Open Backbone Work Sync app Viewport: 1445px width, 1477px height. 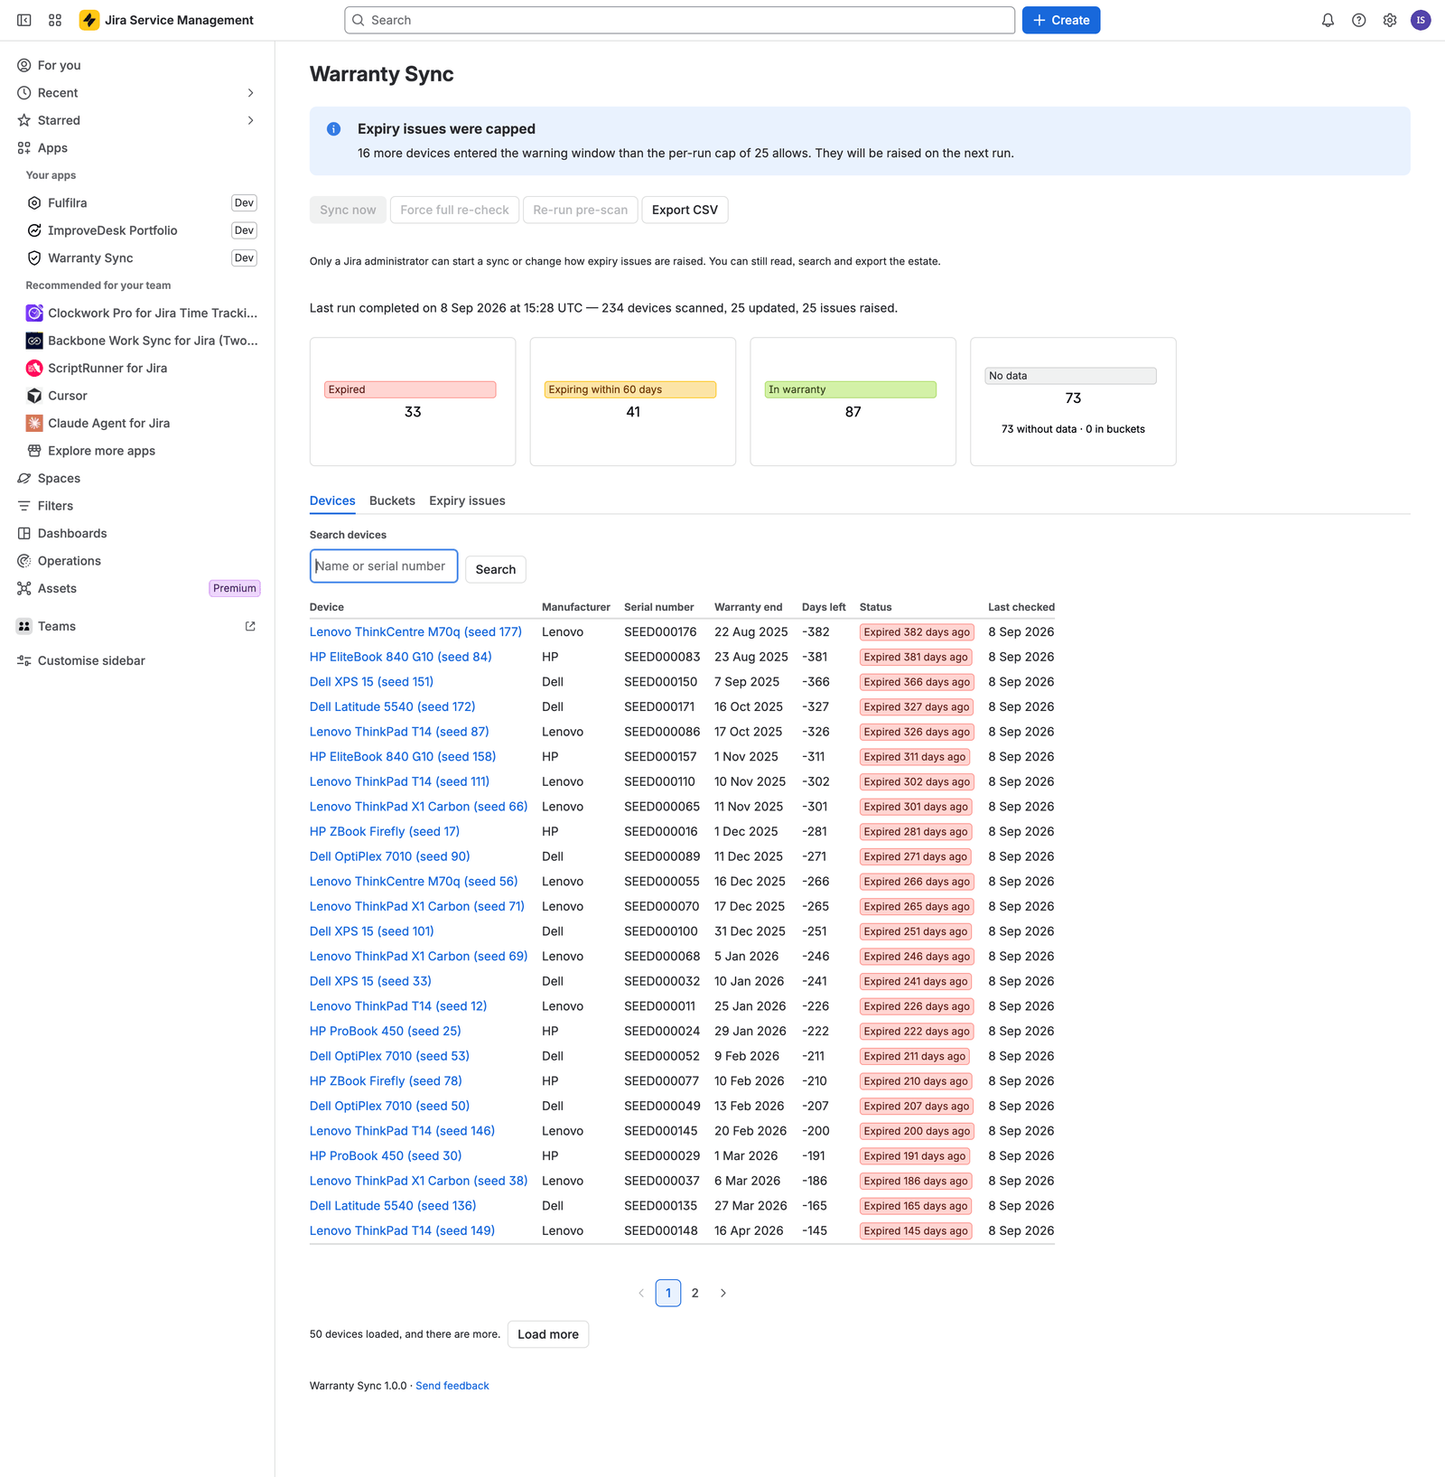point(141,341)
